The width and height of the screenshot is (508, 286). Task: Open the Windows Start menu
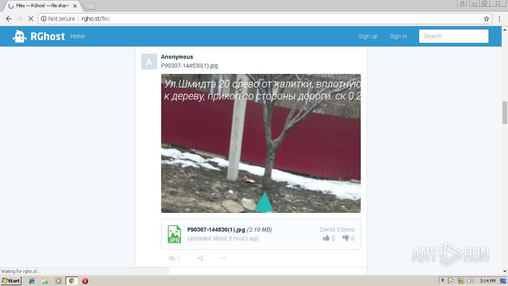click(x=11, y=281)
